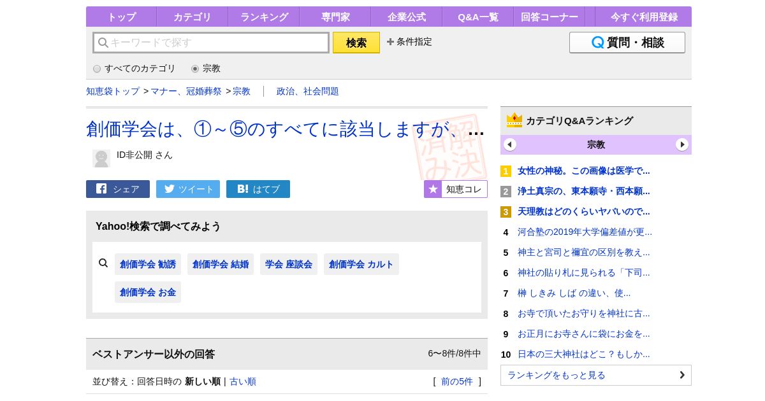Click the Twitter tweet bird icon

[170, 189]
